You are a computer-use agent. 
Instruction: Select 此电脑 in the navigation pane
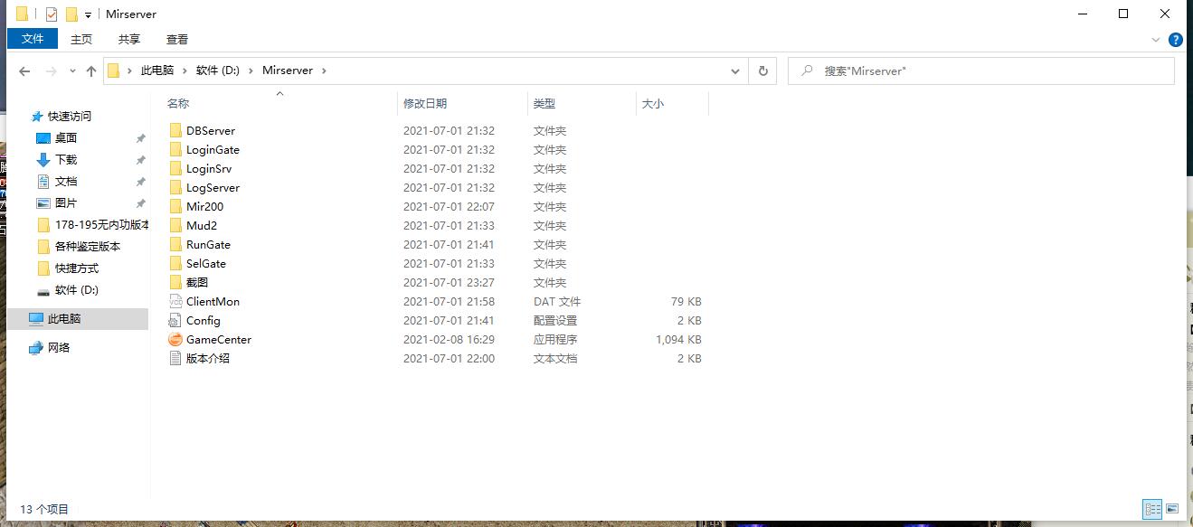pos(64,319)
